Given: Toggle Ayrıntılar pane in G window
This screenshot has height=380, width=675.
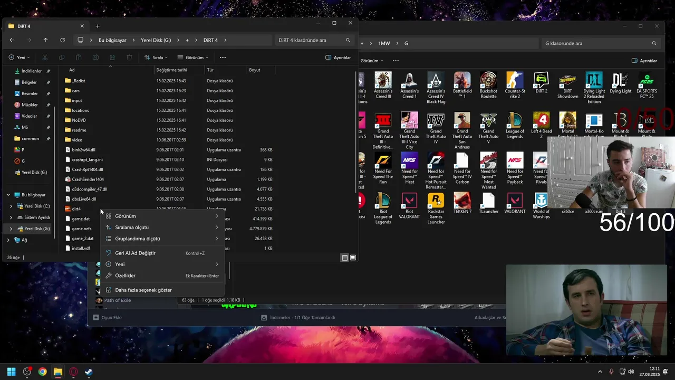Looking at the screenshot, I should click(644, 61).
